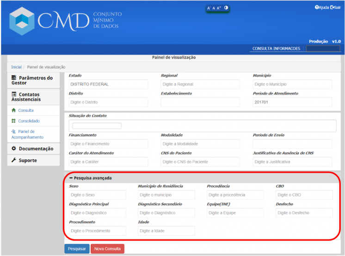The image size is (345, 256).
Task: Open Consulta with house icon
Action: click(25, 110)
